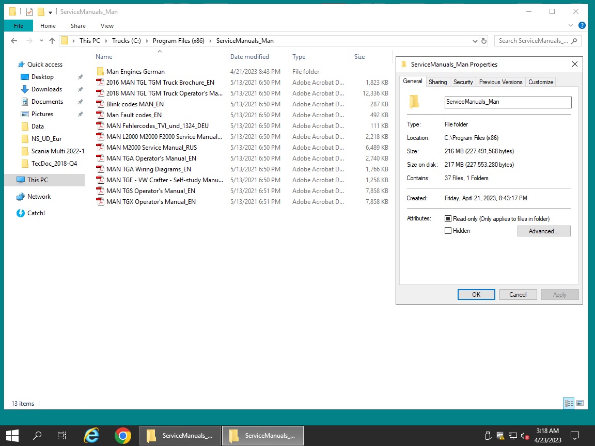Switch to Sharing tab in Properties
The width and height of the screenshot is (595, 446).
437,82
